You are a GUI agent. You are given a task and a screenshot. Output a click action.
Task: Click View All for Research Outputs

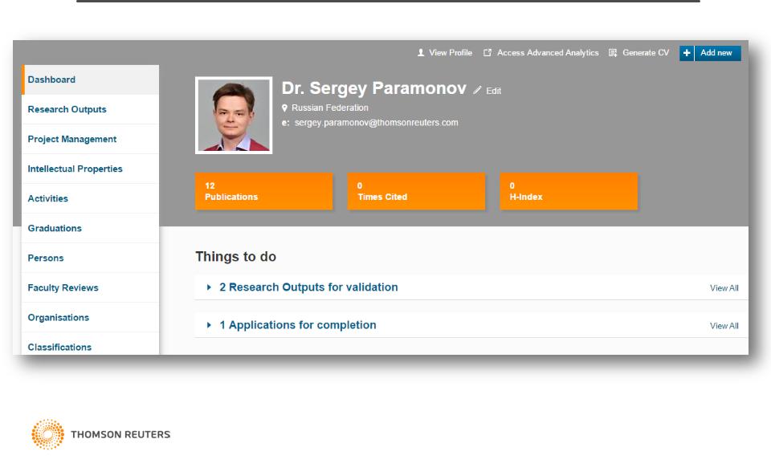(724, 288)
